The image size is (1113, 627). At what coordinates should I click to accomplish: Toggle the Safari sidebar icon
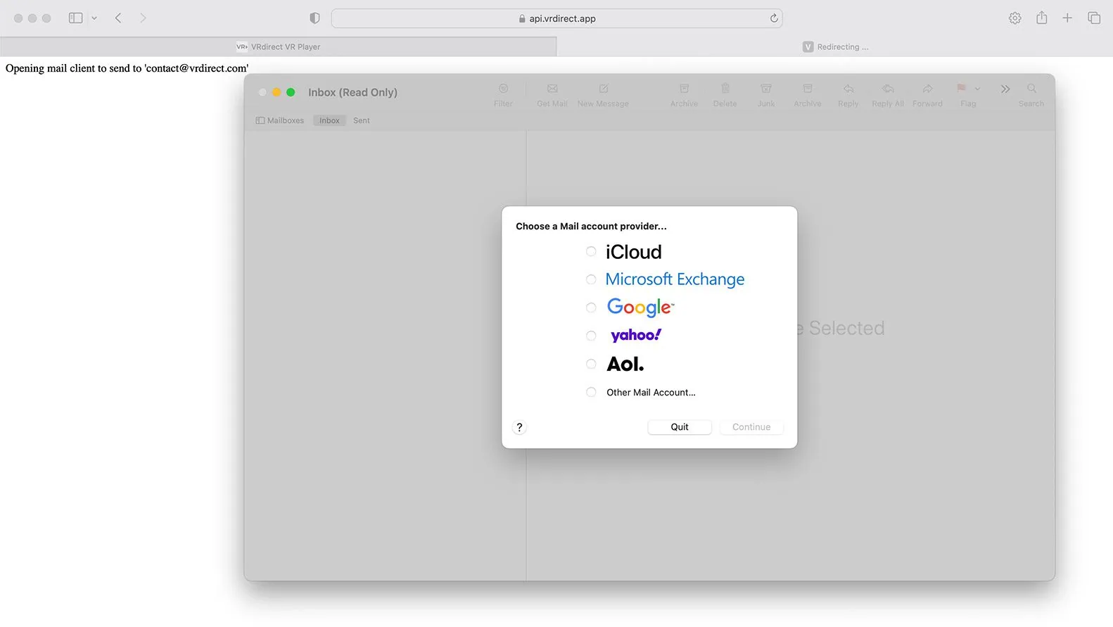75,18
